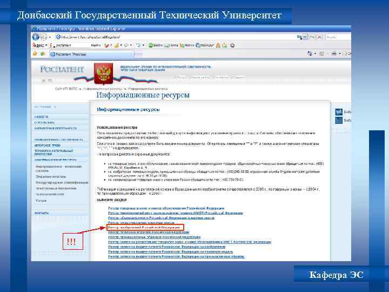Click the Найти button on Яндекс bar
389x292 pixels.
point(96,45)
